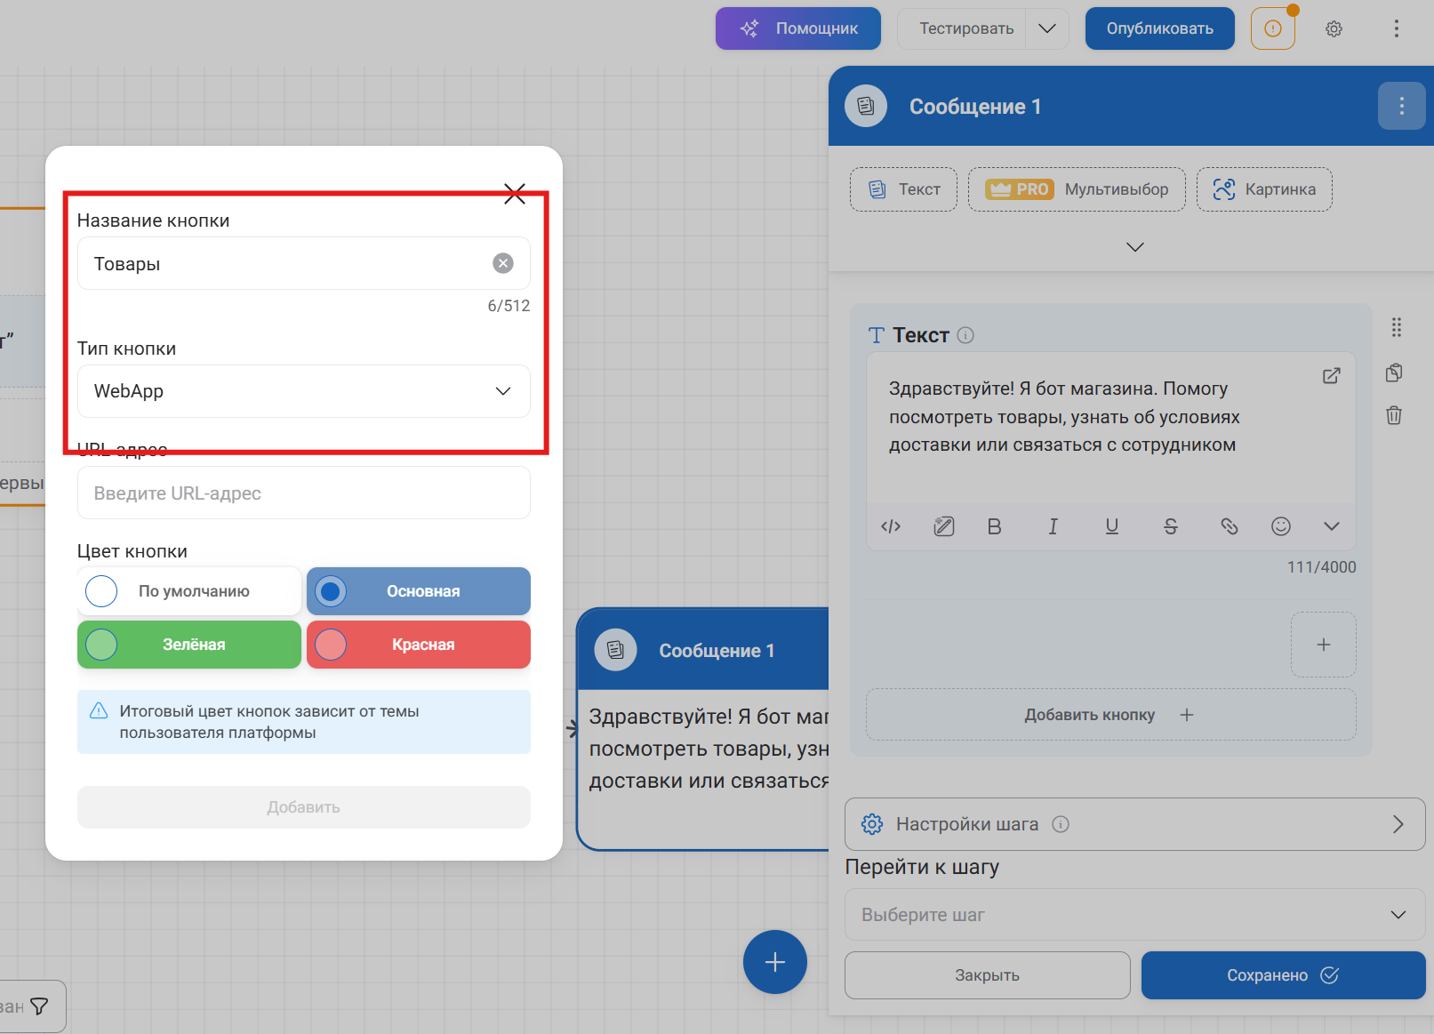Open the emoji picker in text toolbar
This screenshot has width=1434, height=1034.
[1280, 526]
